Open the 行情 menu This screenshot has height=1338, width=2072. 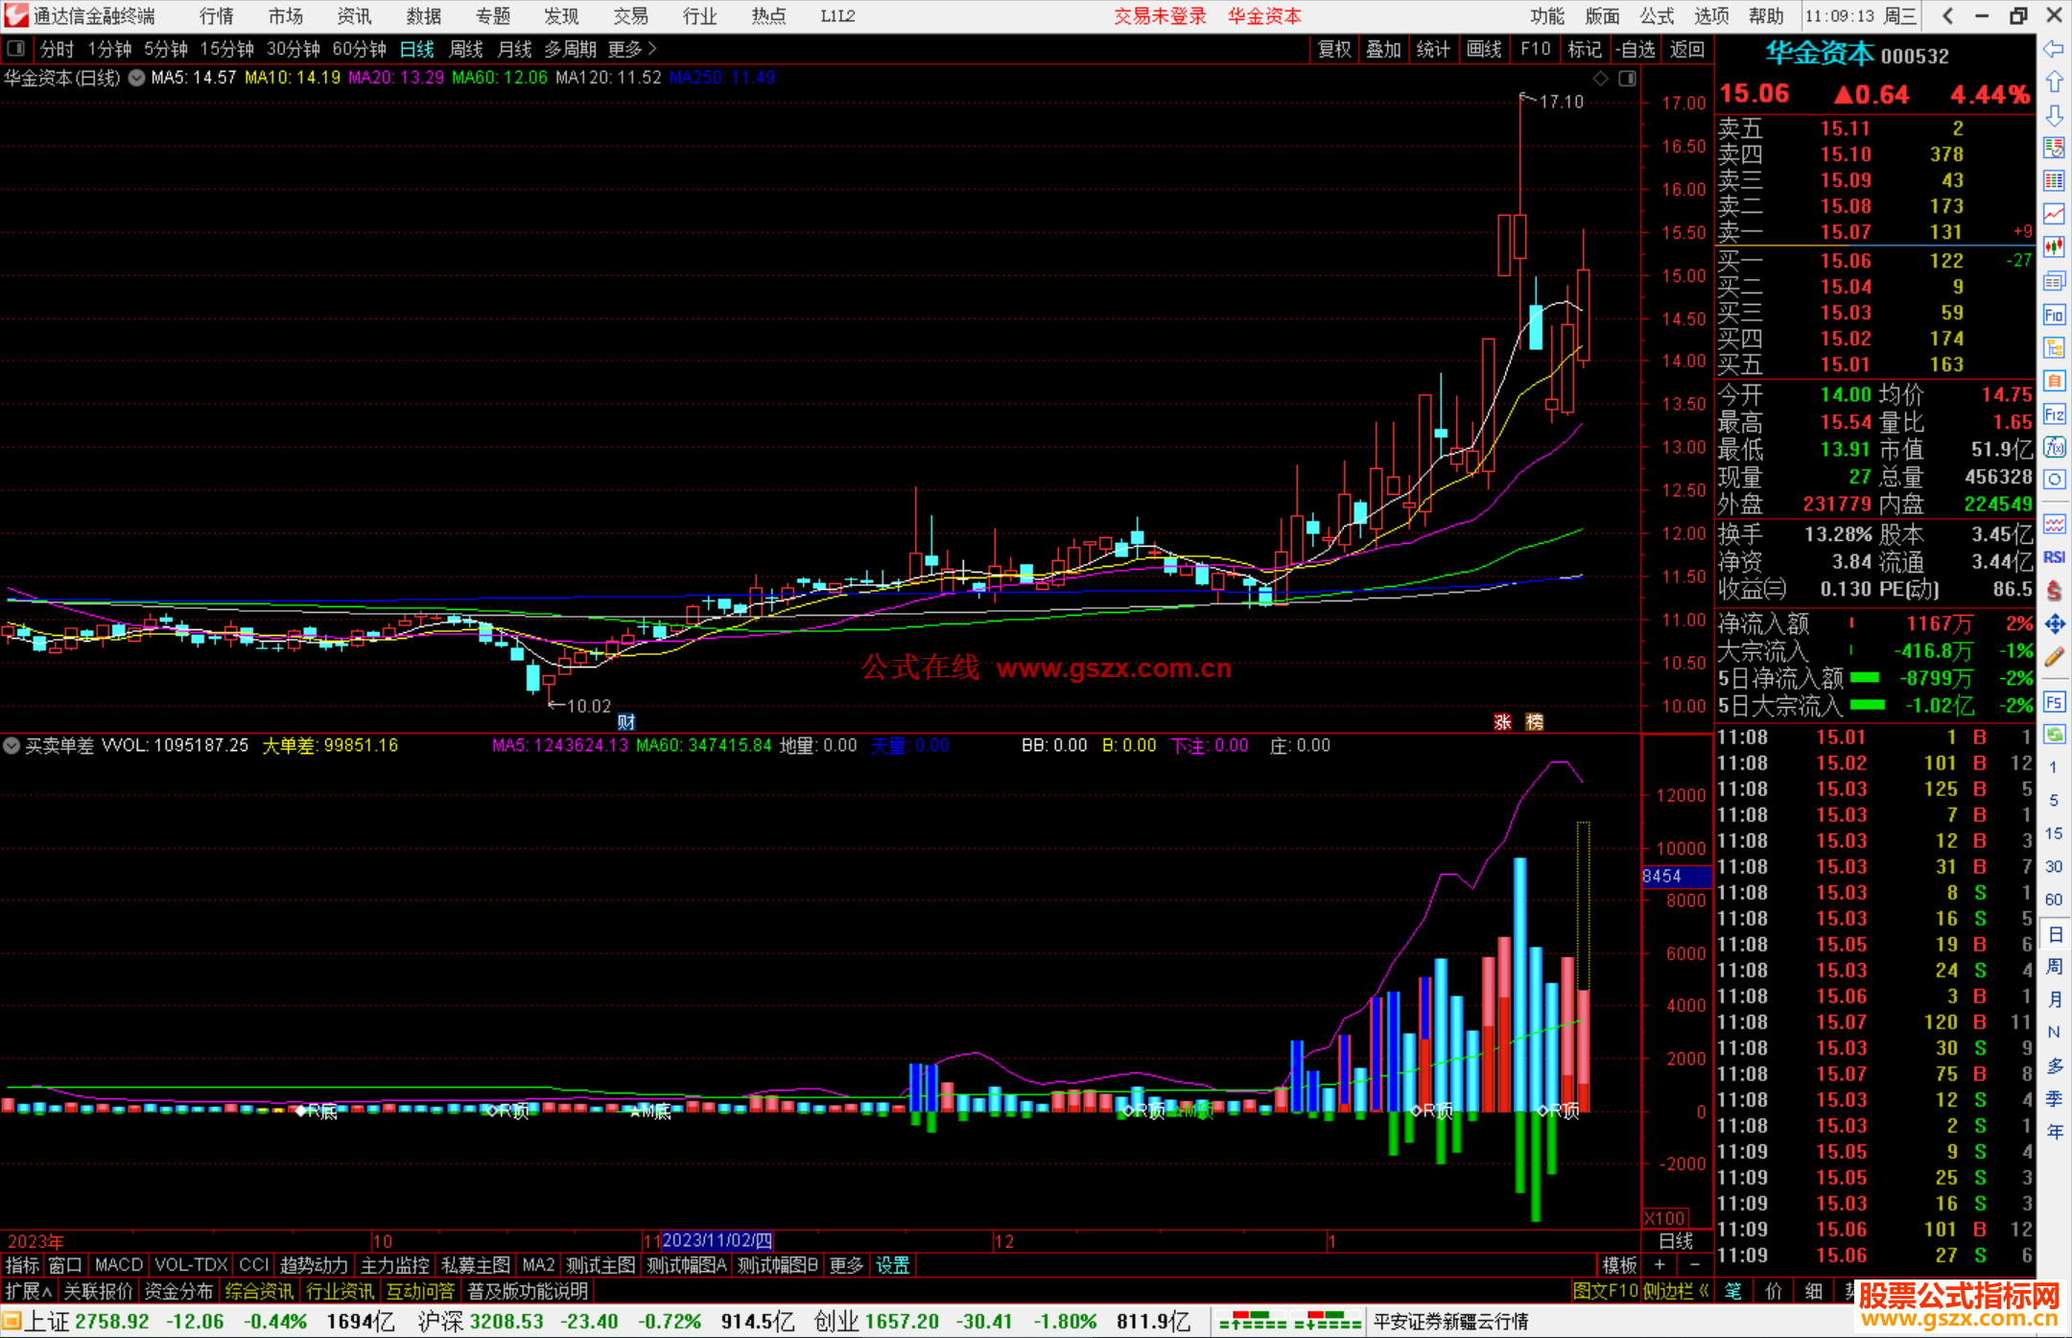[x=216, y=16]
